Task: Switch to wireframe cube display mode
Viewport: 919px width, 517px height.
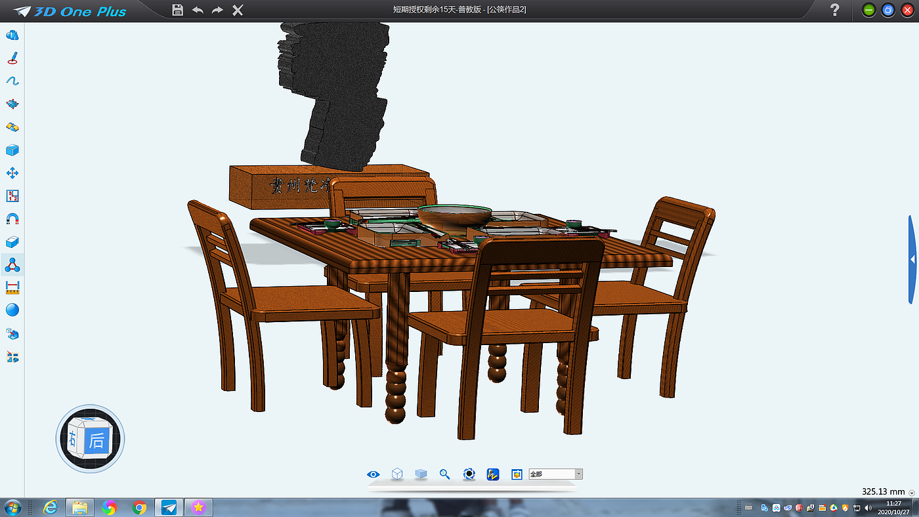Action: (x=397, y=474)
